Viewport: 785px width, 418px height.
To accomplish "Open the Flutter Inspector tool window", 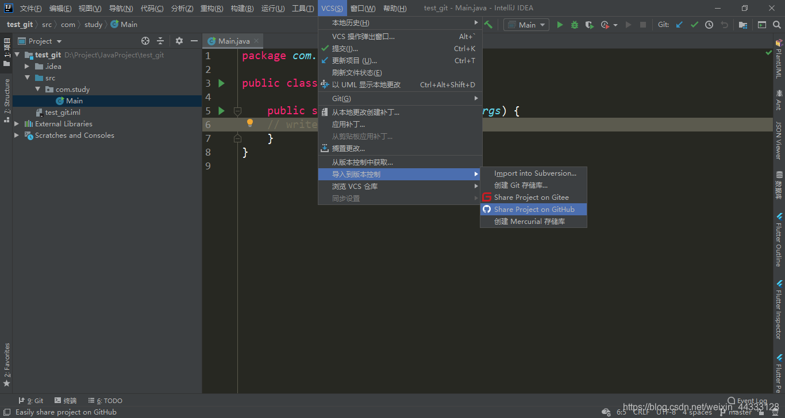I will [x=779, y=309].
